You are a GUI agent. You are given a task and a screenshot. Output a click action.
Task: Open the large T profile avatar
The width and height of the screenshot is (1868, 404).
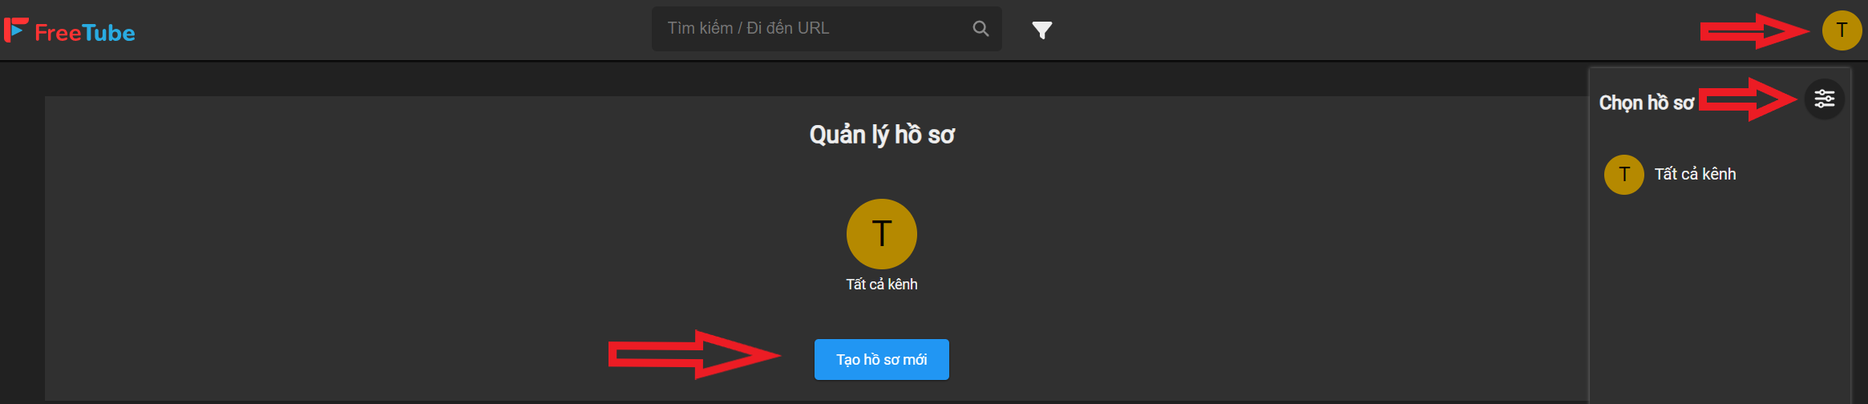click(881, 234)
